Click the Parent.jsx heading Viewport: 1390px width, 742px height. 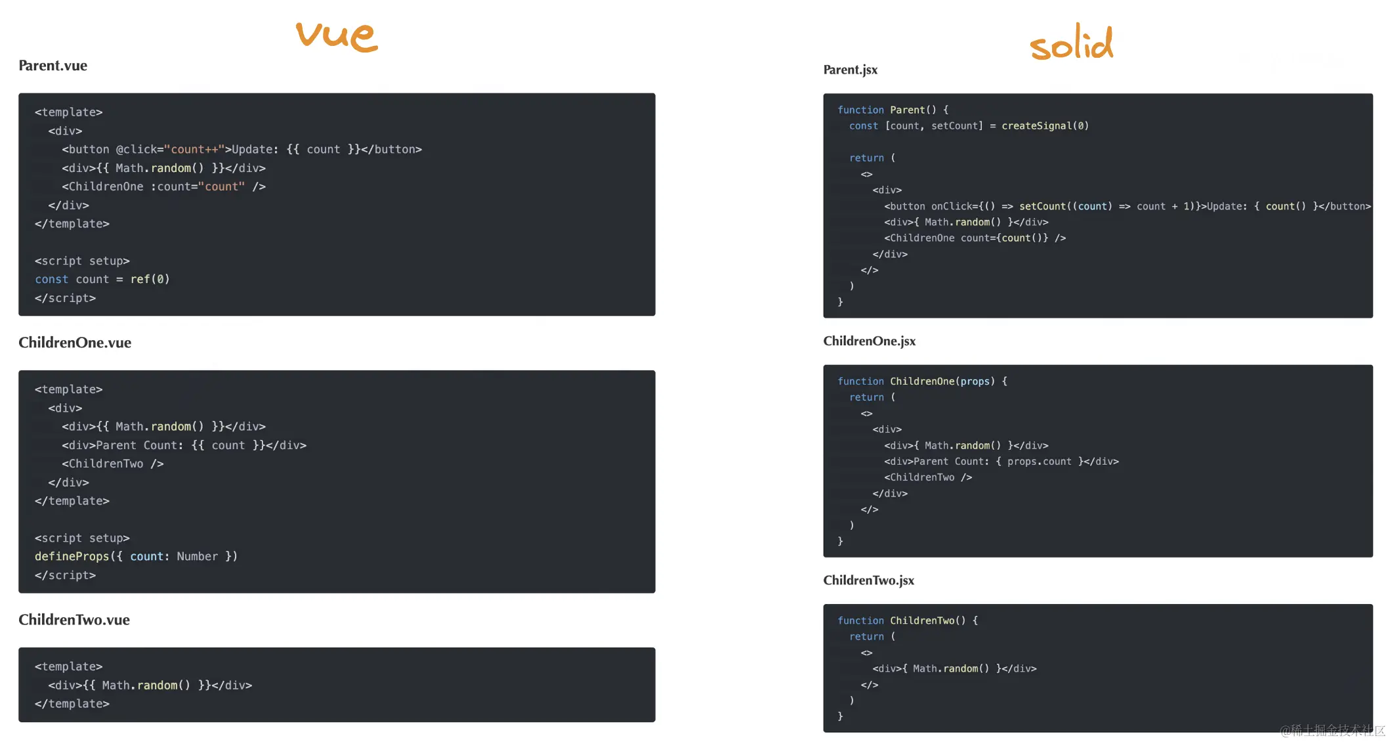(850, 70)
